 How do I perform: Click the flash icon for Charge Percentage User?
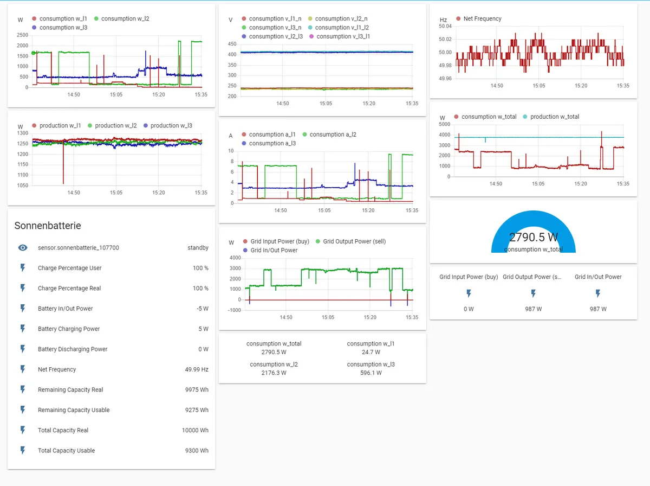click(x=23, y=268)
